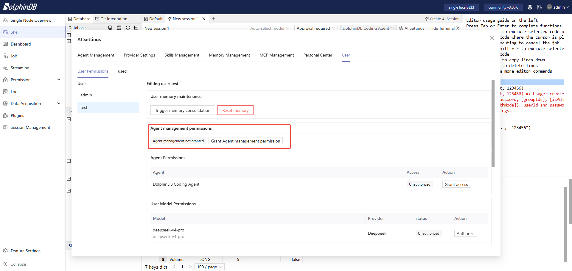Authorize the deepseek-v4-pro model
The image size is (572, 271).
tap(465, 234)
